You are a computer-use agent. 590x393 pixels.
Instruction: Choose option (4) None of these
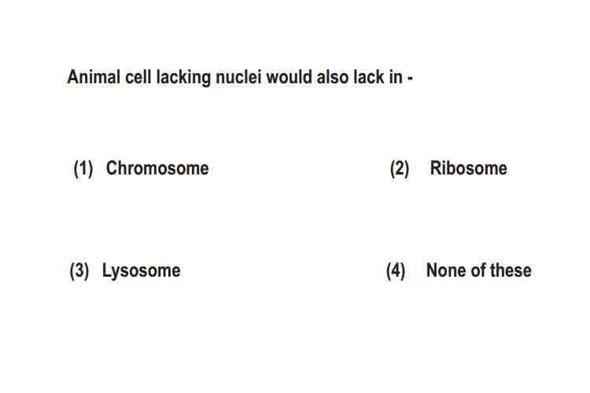[x=459, y=270]
